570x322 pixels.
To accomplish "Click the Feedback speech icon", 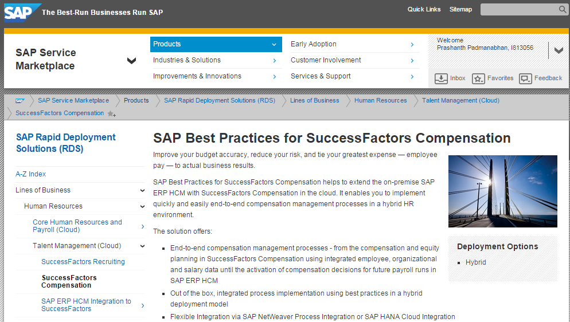I will pos(525,78).
